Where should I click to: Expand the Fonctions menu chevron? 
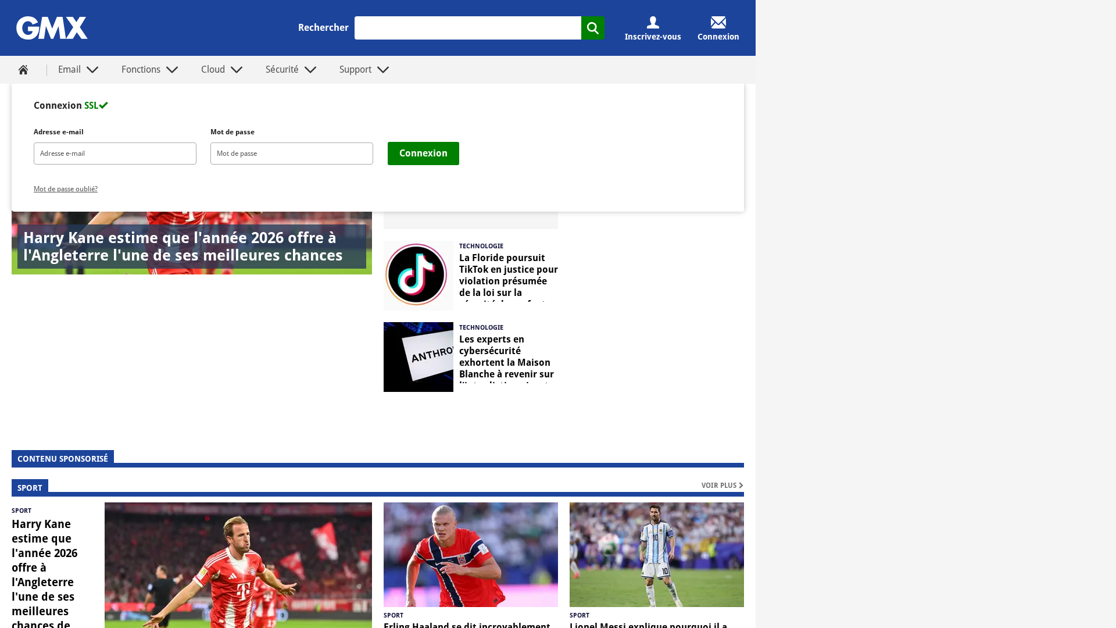tap(172, 70)
